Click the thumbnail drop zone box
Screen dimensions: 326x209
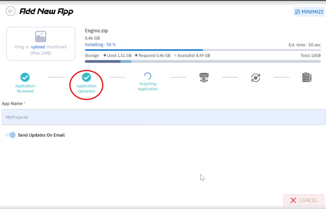pos(41,44)
